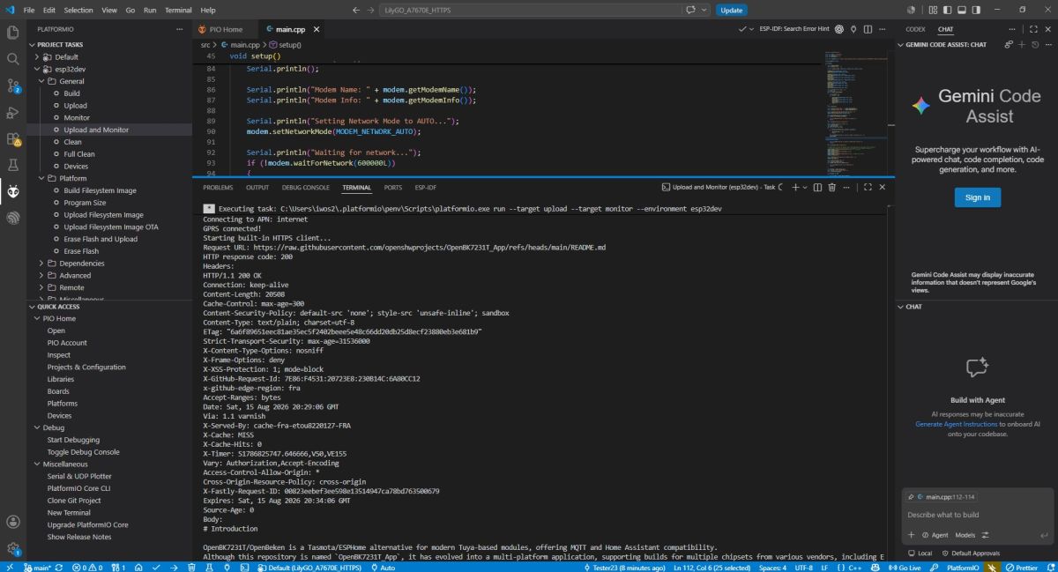Run the Upload and Monitor task
1058x572 pixels.
pyautogui.click(x=96, y=130)
